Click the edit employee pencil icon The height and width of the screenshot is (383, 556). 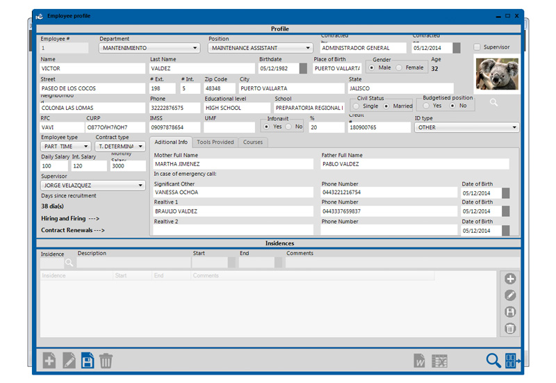tap(69, 360)
